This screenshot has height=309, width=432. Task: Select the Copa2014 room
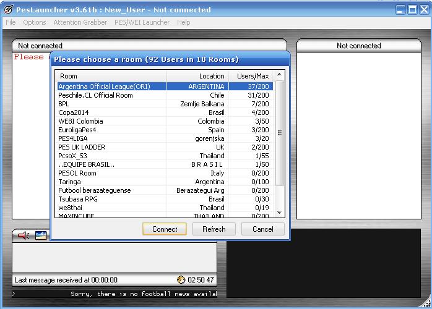(x=165, y=112)
